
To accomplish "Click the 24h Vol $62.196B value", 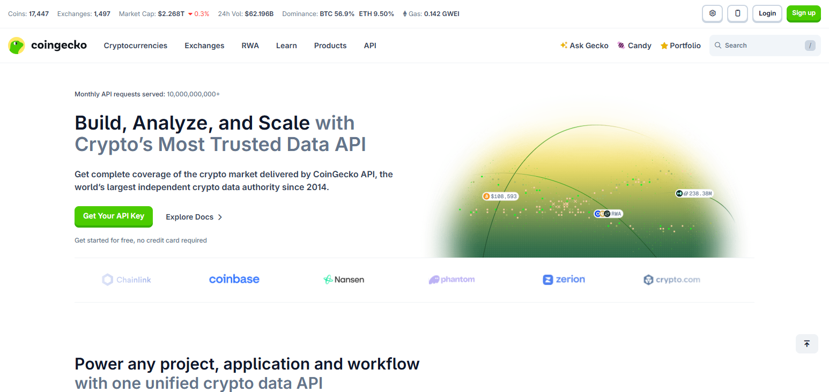I will coord(259,14).
